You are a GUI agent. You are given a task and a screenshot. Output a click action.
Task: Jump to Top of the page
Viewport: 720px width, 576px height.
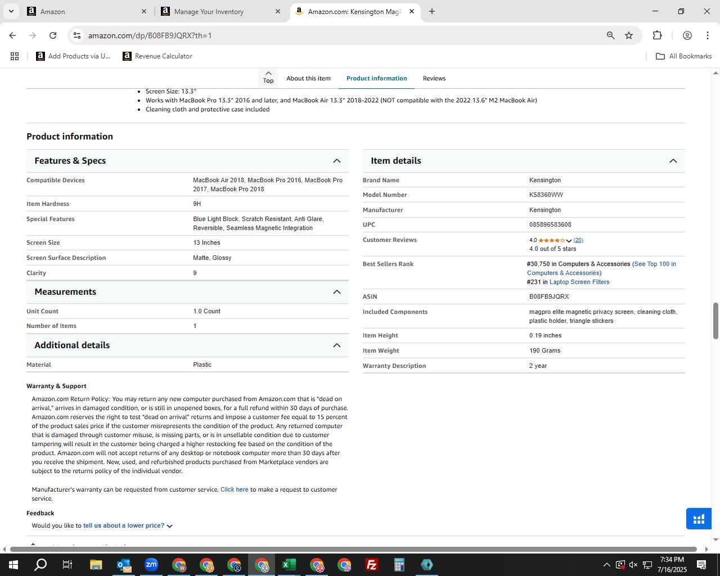(268, 78)
